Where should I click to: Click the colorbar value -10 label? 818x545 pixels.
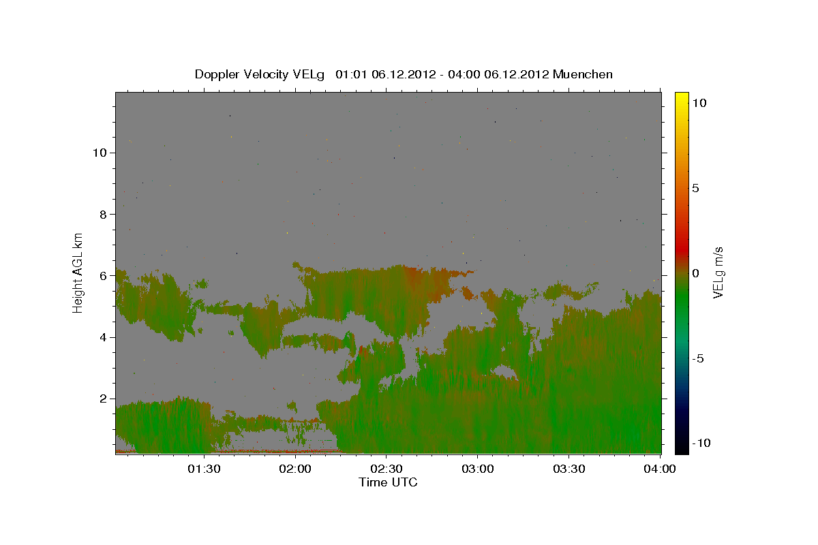(701, 443)
